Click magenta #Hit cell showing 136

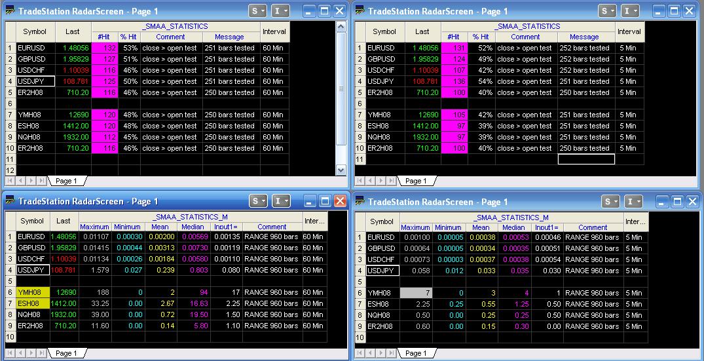[x=454, y=81]
